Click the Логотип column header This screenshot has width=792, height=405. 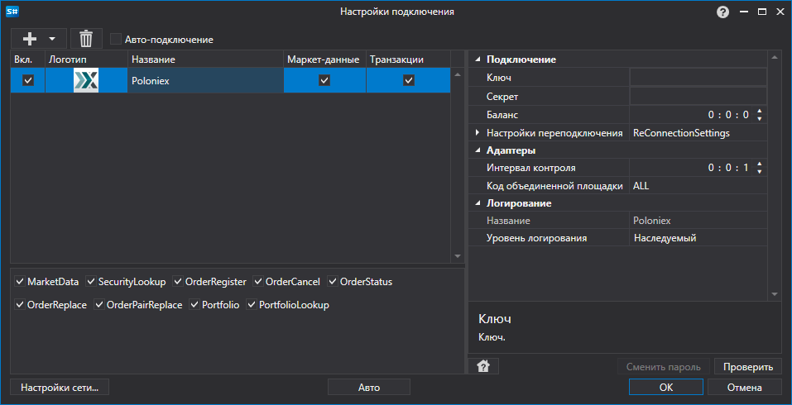click(86, 60)
